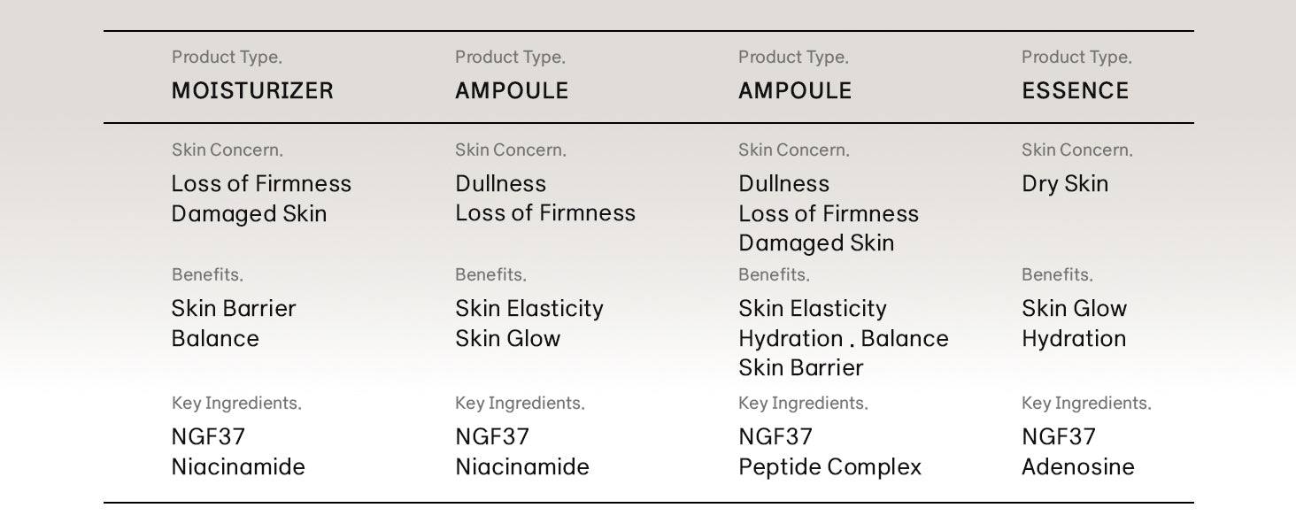This screenshot has width=1296, height=531.
Task: Click Loss of Firmness under Moisturizer
Action: pyautogui.click(x=261, y=183)
